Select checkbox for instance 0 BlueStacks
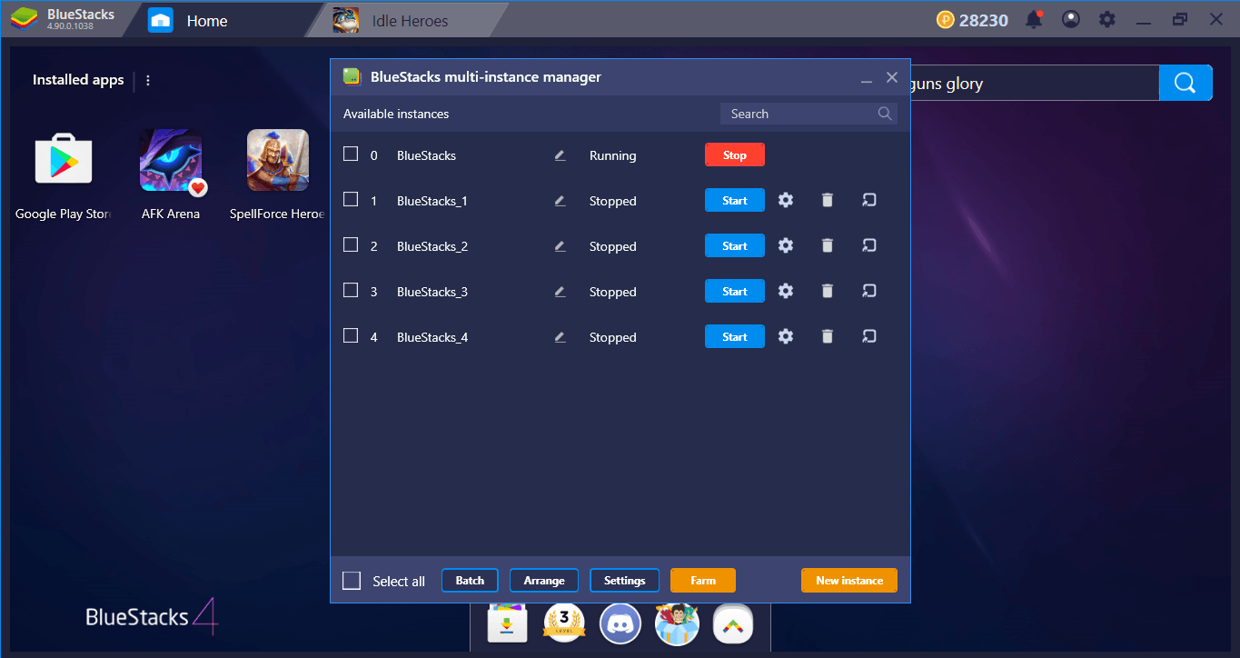The width and height of the screenshot is (1240, 658). 351,154
